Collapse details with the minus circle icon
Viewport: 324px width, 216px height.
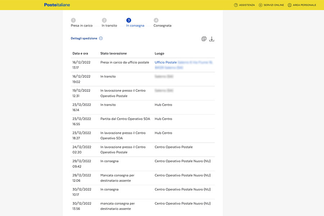pos(101,39)
